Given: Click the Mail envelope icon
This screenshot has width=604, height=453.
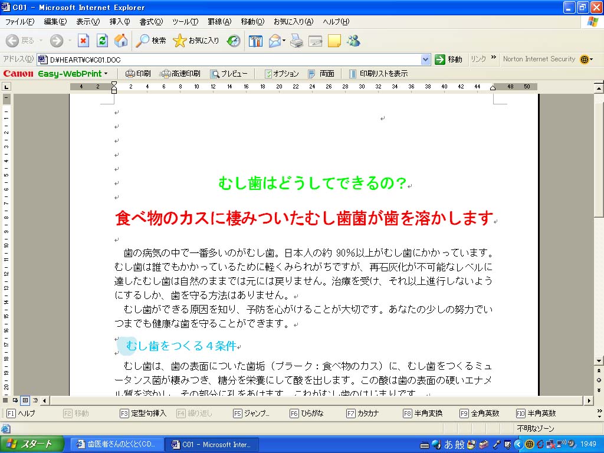Looking at the screenshot, I should pos(275,41).
